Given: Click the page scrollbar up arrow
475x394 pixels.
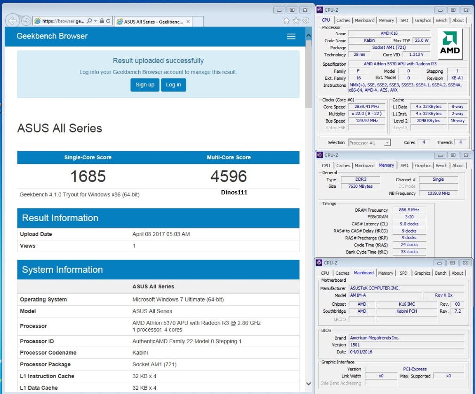Looking at the screenshot, I should tap(309, 35).
